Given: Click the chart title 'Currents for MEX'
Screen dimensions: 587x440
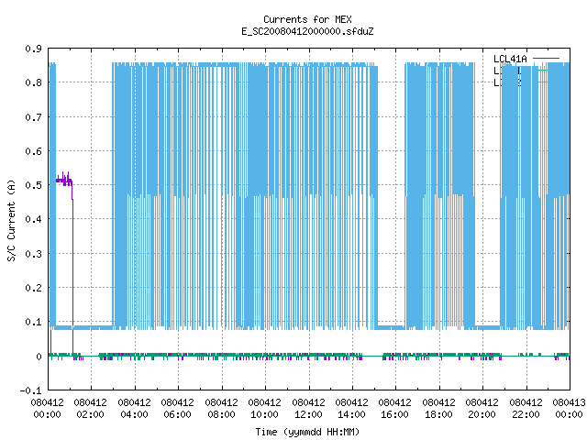Looking at the screenshot, I should pyautogui.click(x=307, y=19).
